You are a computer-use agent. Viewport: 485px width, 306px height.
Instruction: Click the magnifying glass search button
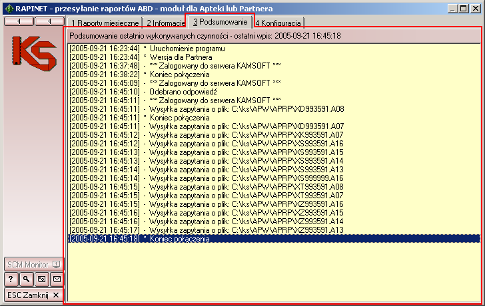pyautogui.click(x=27, y=279)
